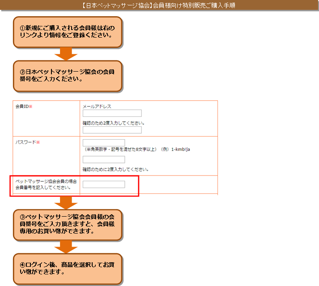Click the step ① new registration box

(x=68, y=32)
